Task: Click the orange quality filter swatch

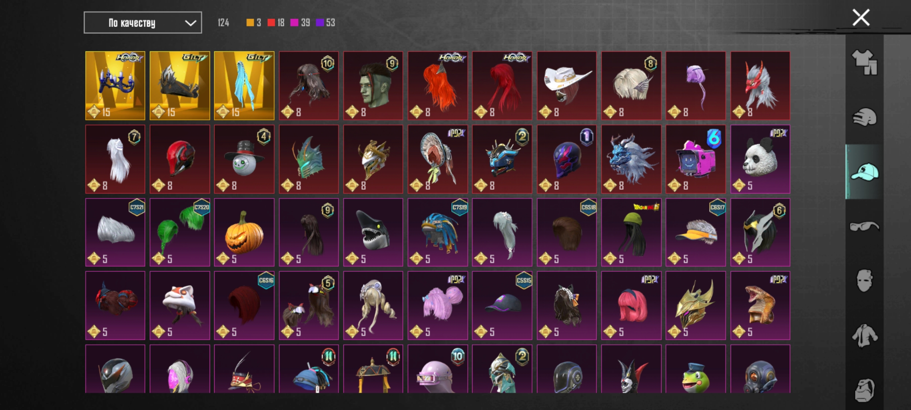Action: pos(250,23)
